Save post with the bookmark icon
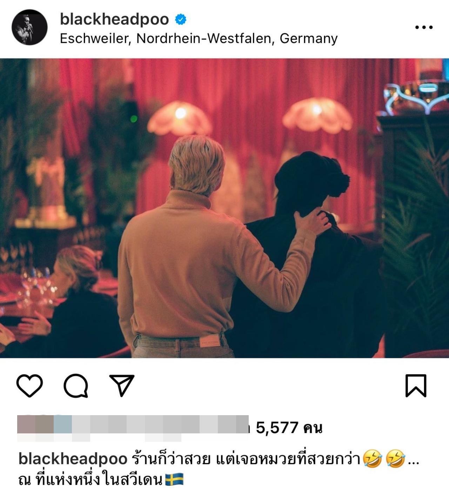 416,386
